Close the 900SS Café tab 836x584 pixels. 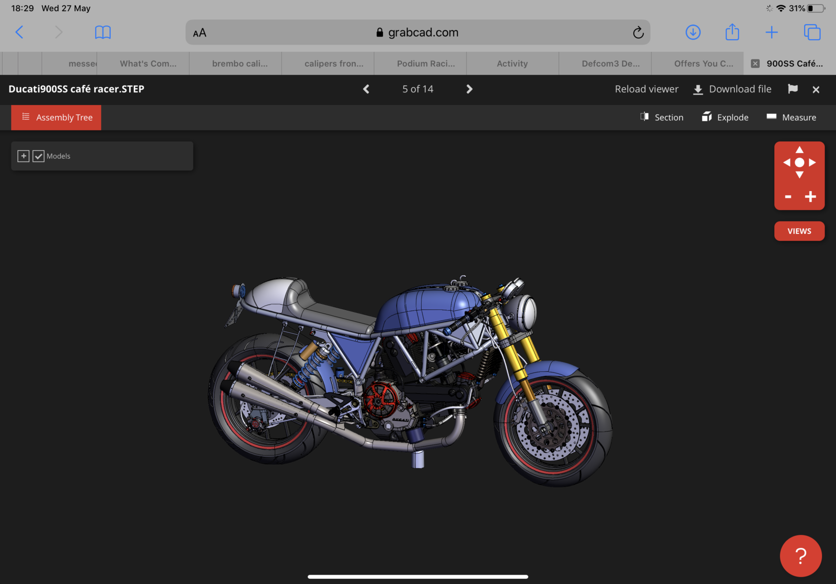[x=755, y=63]
